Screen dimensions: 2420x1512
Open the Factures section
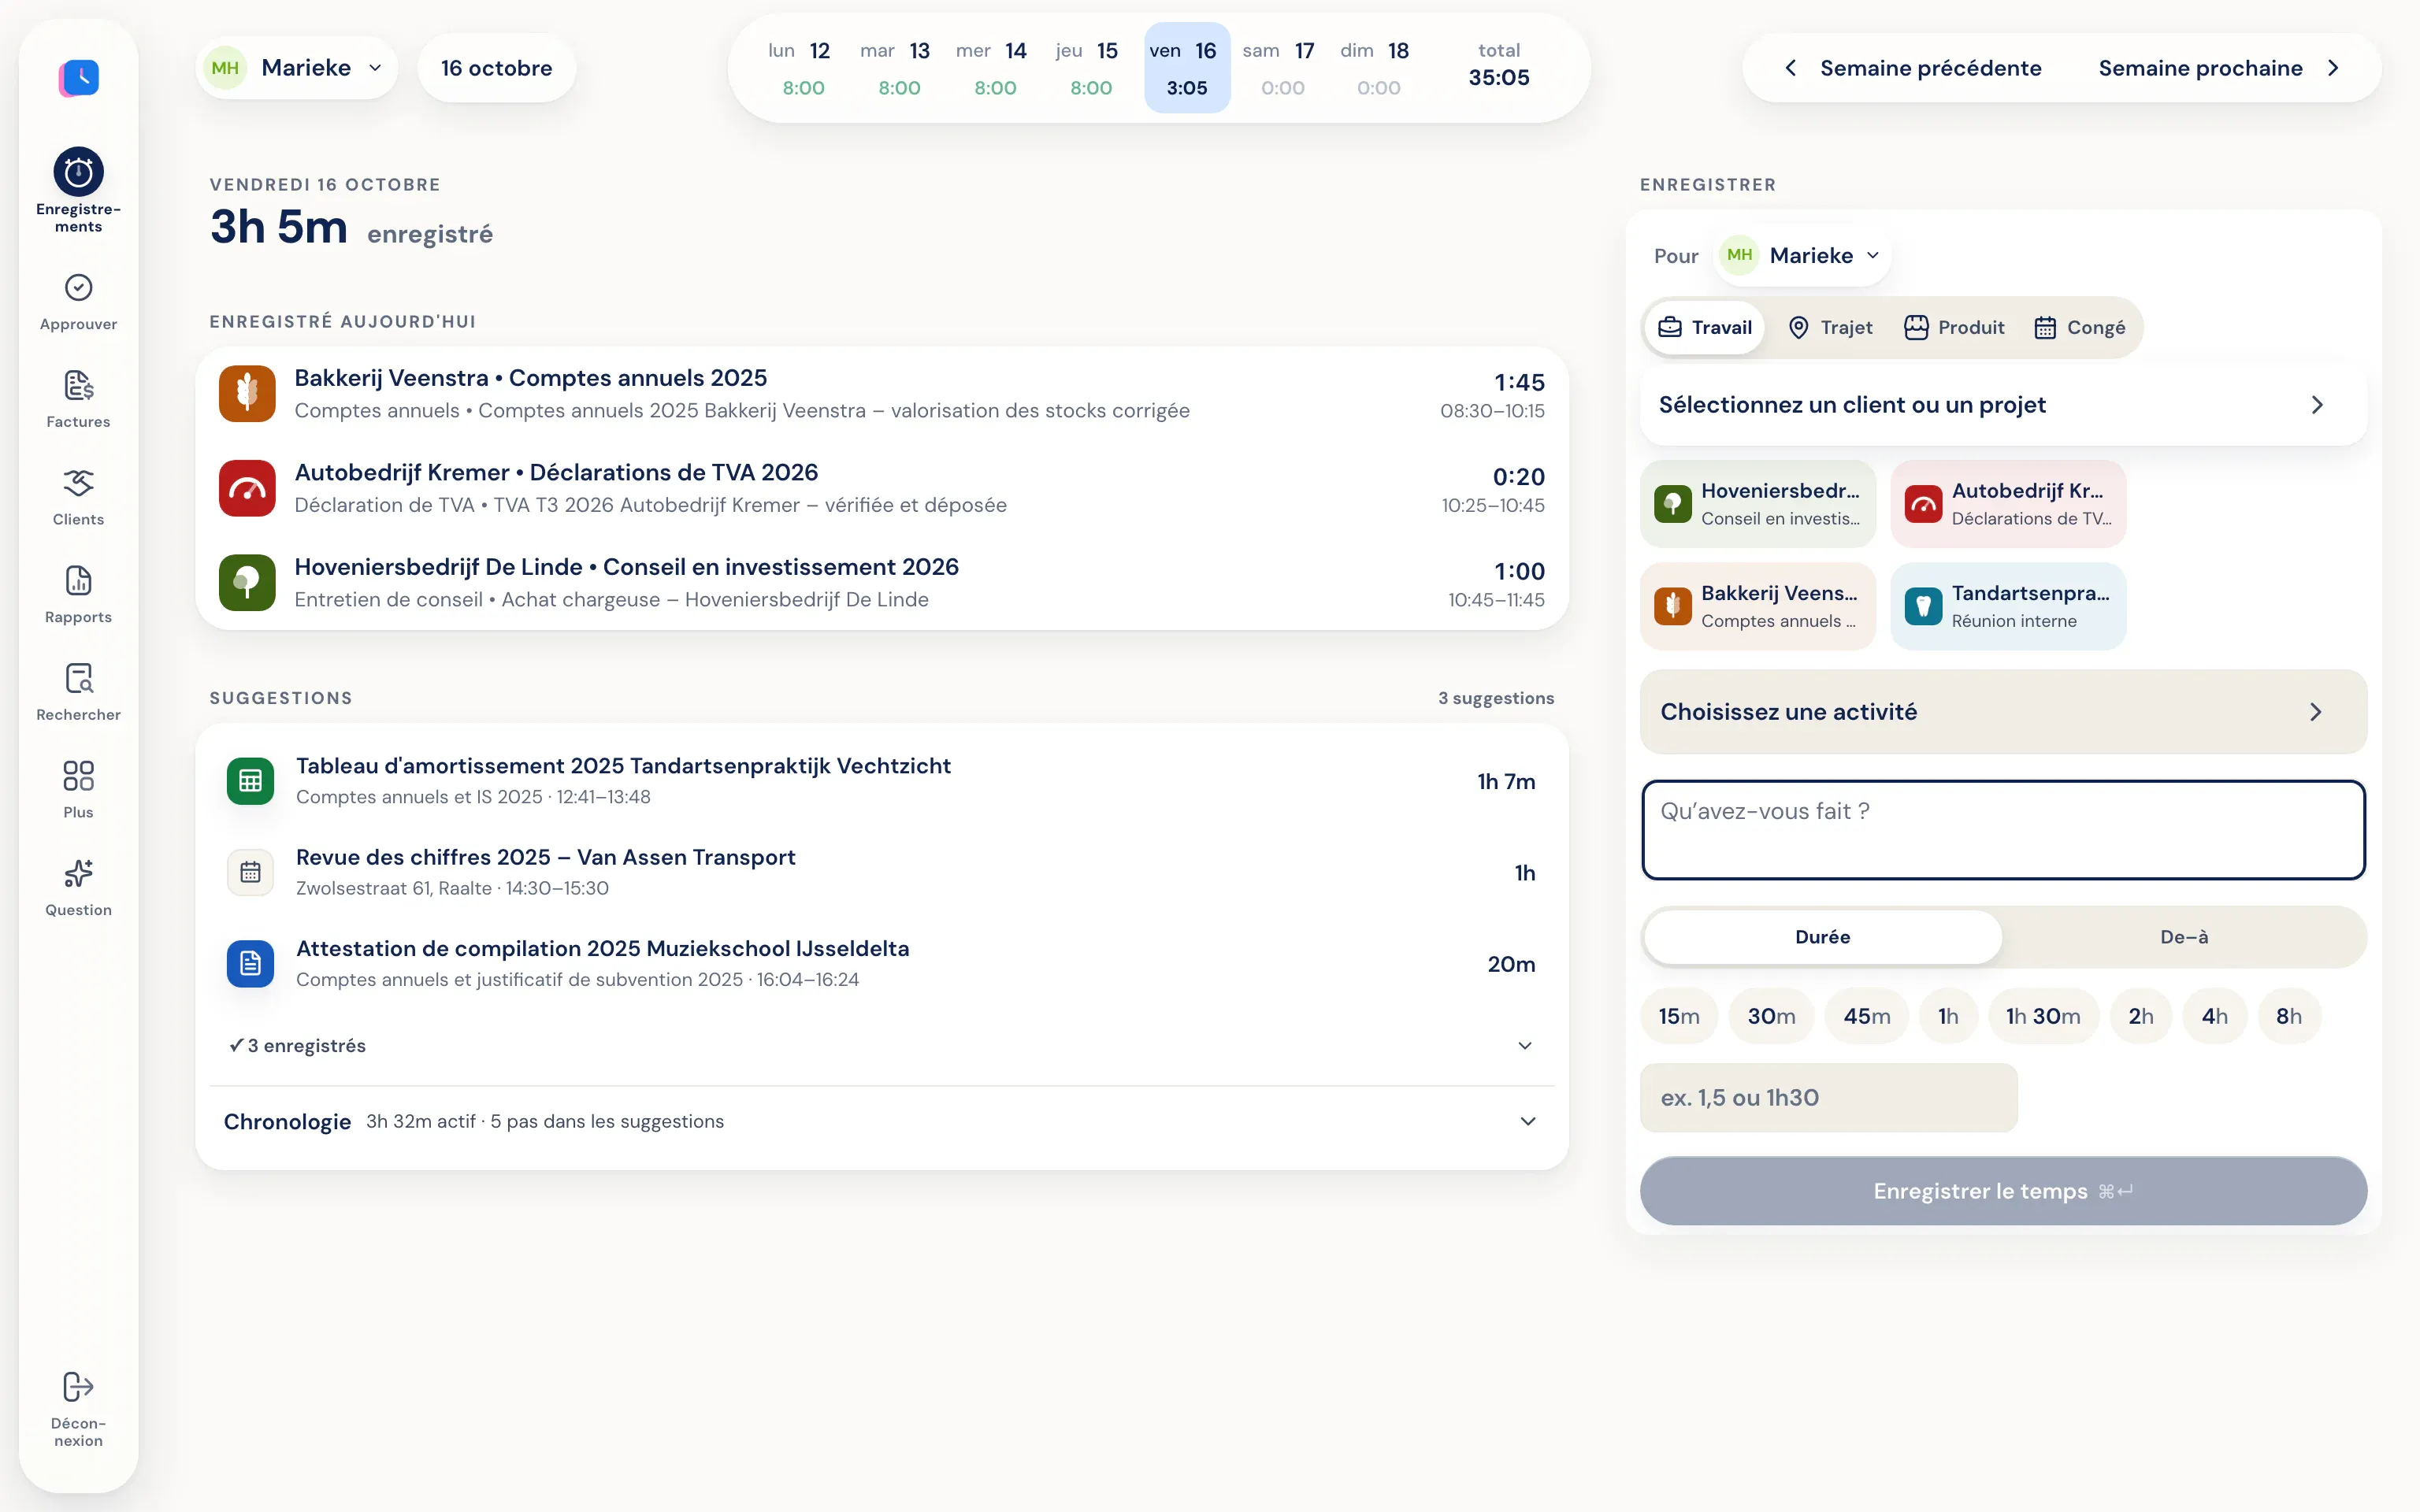(x=78, y=400)
